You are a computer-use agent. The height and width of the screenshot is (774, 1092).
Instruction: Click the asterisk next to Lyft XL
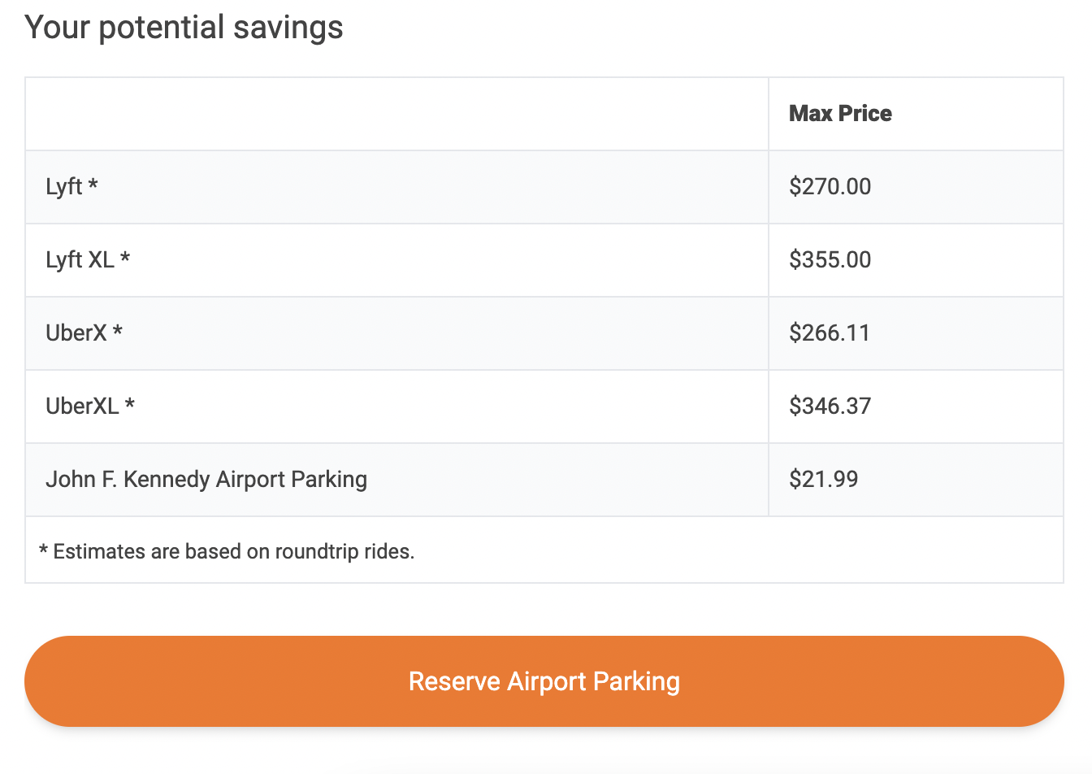(x=125, y=258)
